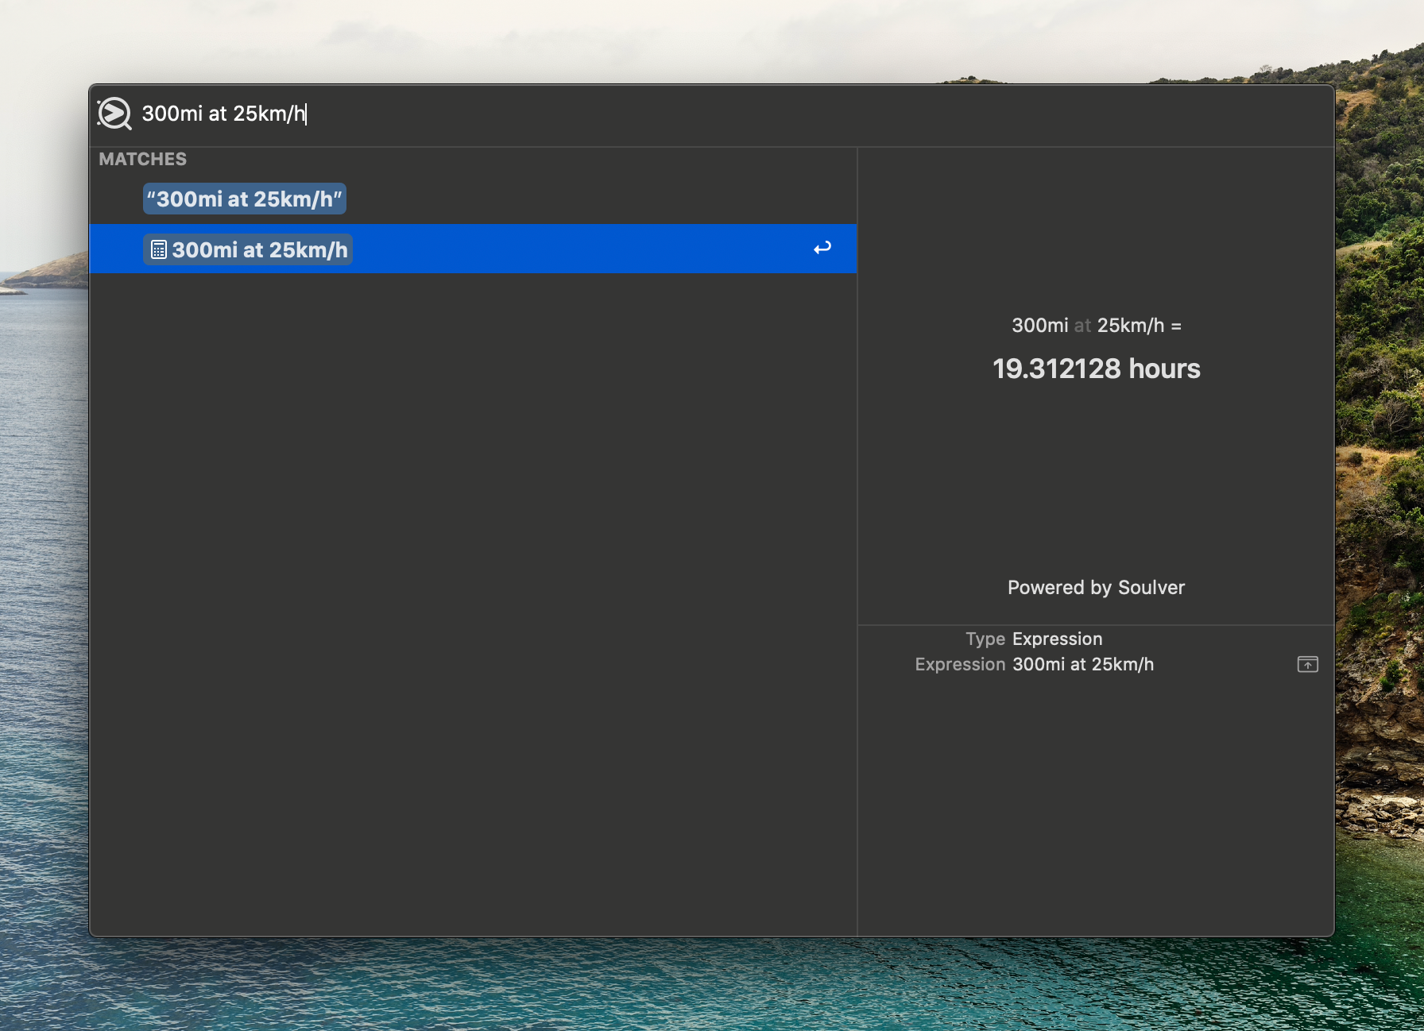Click the Powered by Soulver text
The height and width of the screenshot is (1031, 1424).
[1096, 588]
